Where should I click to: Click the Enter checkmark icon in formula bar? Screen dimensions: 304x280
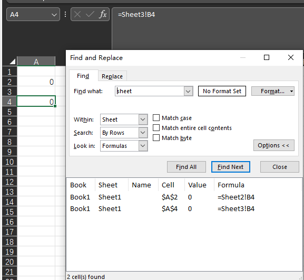point(90,14)
